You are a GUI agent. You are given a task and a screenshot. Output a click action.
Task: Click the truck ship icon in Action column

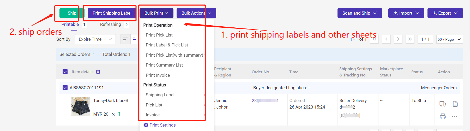[443, 104]
